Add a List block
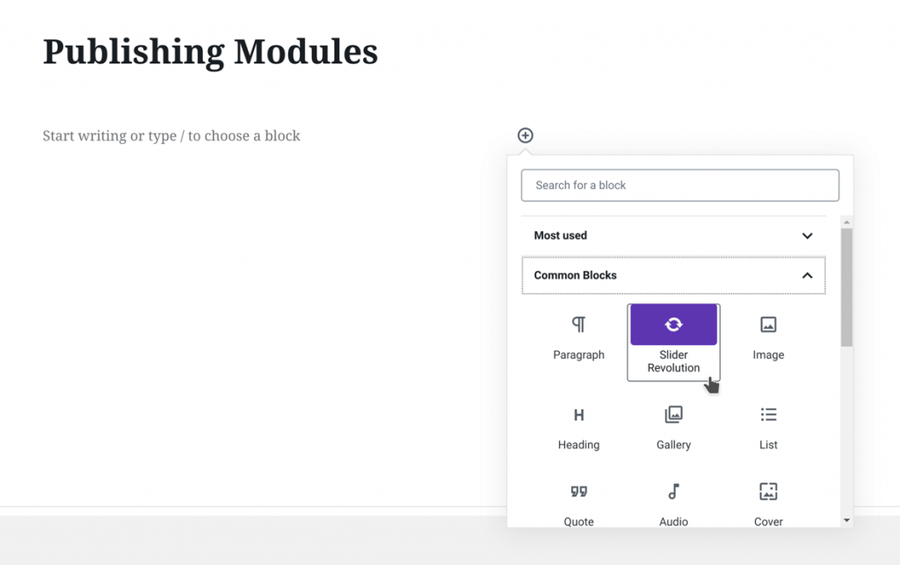Screen dimensions: 900x565 768,428
